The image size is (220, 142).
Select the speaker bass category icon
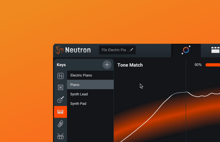(60, 87)
